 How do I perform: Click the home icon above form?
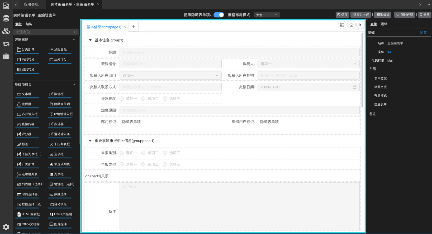351,25
